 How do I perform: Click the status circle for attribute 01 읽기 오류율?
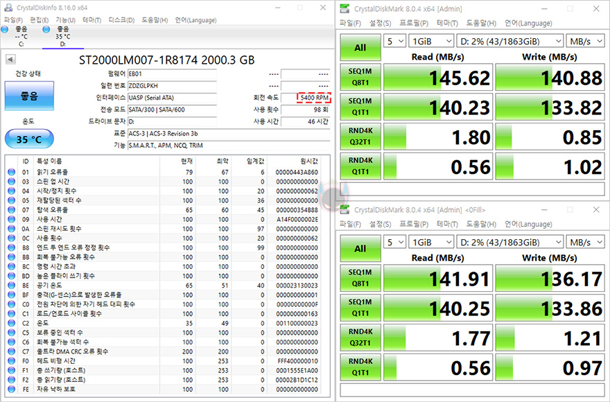[x=11, y=172]
